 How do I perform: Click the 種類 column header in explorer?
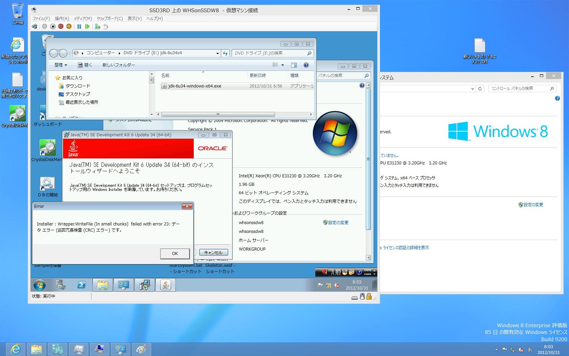pyautogui.click(x=301, y=75)
